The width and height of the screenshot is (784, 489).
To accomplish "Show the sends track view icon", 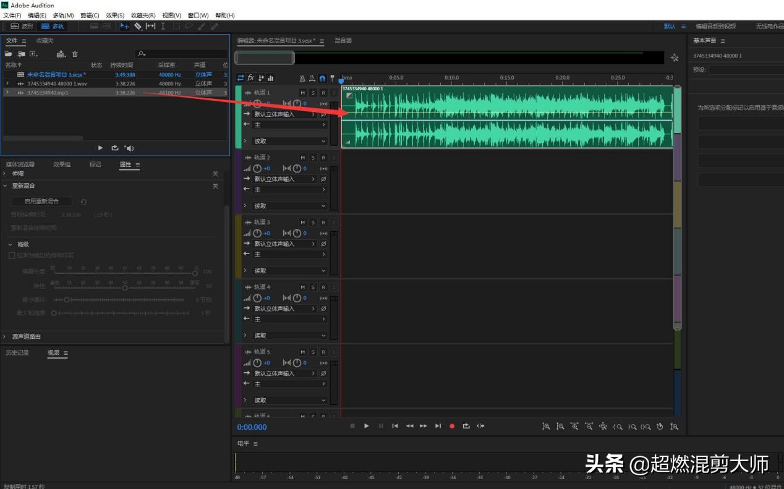I will click(x=261, y=78).
